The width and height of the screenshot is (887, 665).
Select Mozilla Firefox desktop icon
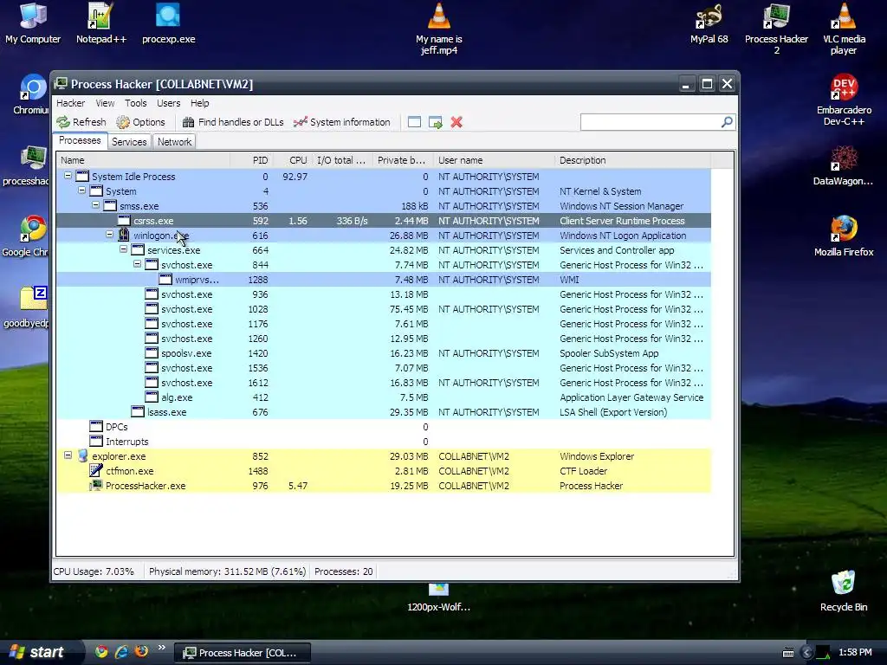tap(844, 236)
